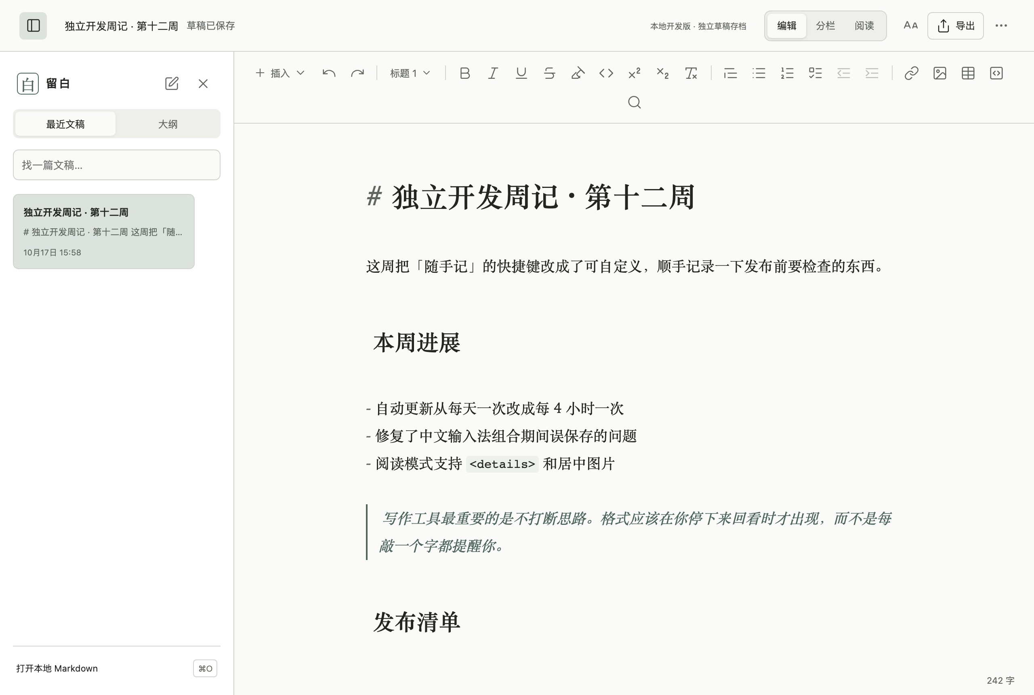Image resolution: width=1034 pixels, height=695 pixels.
Task: Apply the highlighter tool
Action: click(x=578, y=73)
